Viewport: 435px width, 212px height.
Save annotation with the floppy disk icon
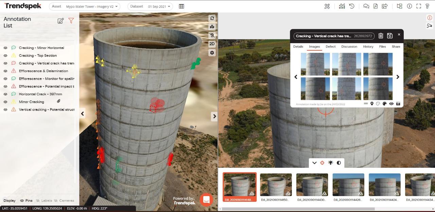point(390,36)
